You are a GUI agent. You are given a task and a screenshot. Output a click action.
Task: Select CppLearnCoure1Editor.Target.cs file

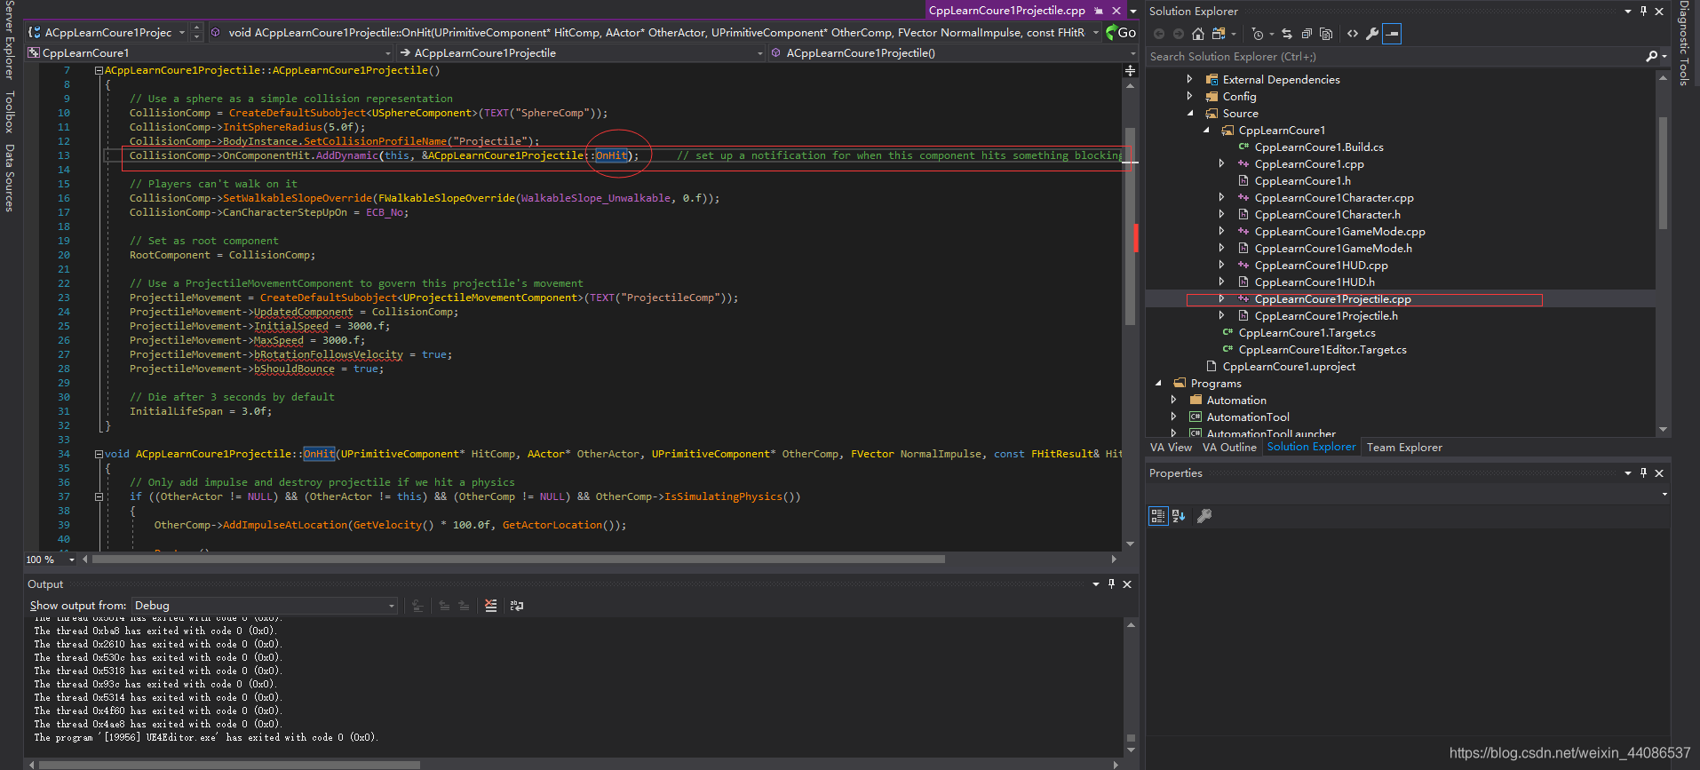pyautogui.click(x=1323, y=349)
